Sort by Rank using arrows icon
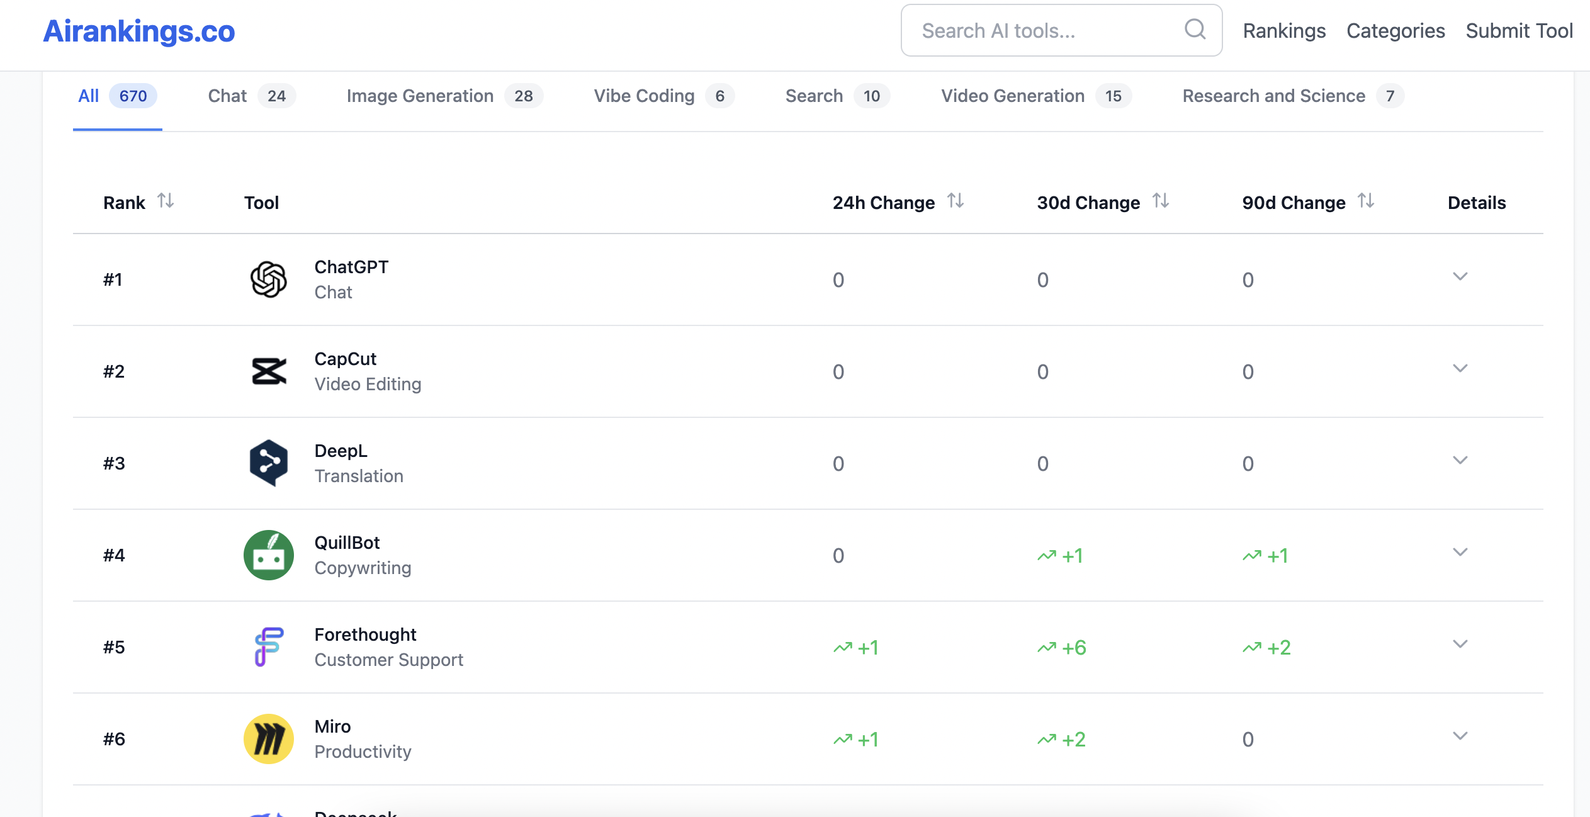The image size is (1590, 817). coord(166,201)
